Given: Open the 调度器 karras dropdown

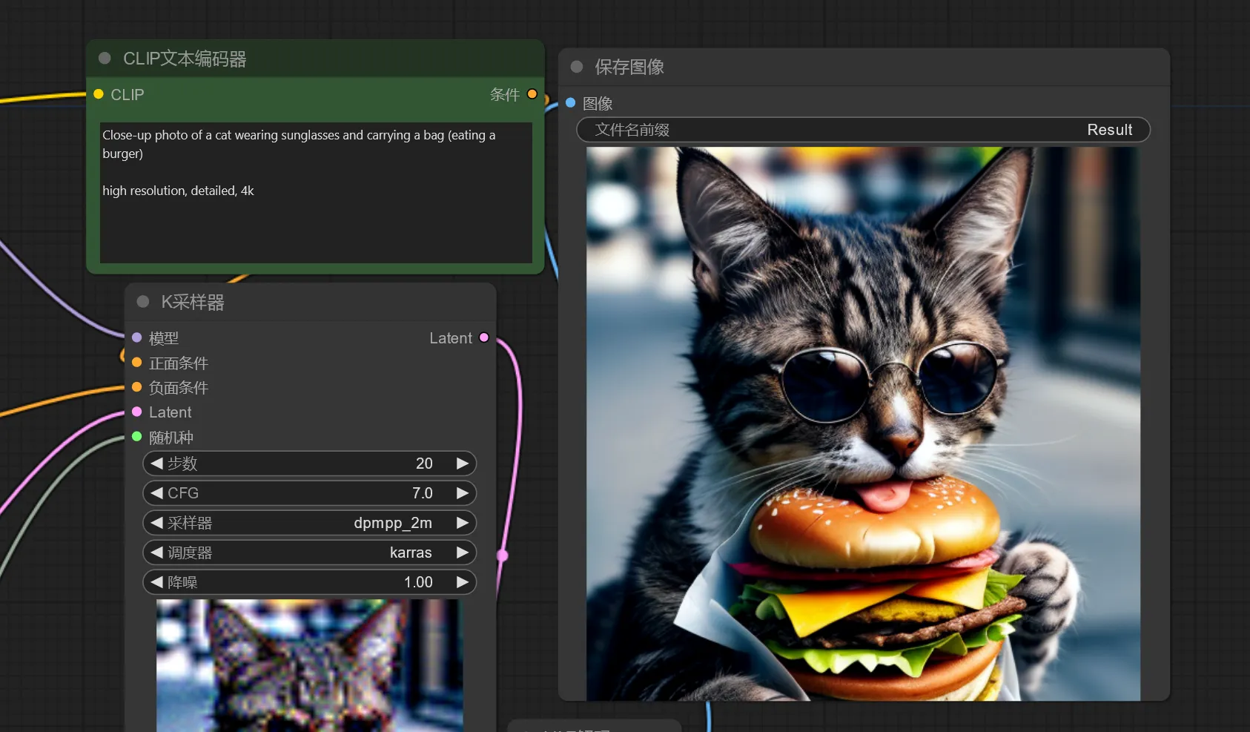Looking at the screenshot, I should [309, 553].
